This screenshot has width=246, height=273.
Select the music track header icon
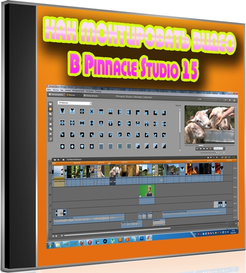(50, 230)
